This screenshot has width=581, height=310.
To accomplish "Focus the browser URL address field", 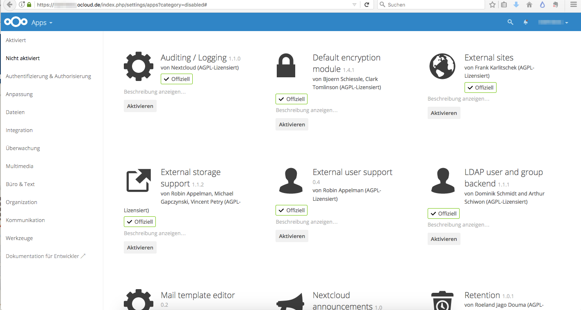I will (x=193, y=4).
